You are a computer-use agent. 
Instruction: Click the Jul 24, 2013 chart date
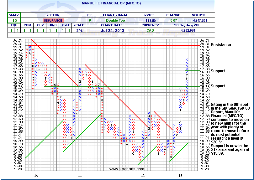coord(115,31)
